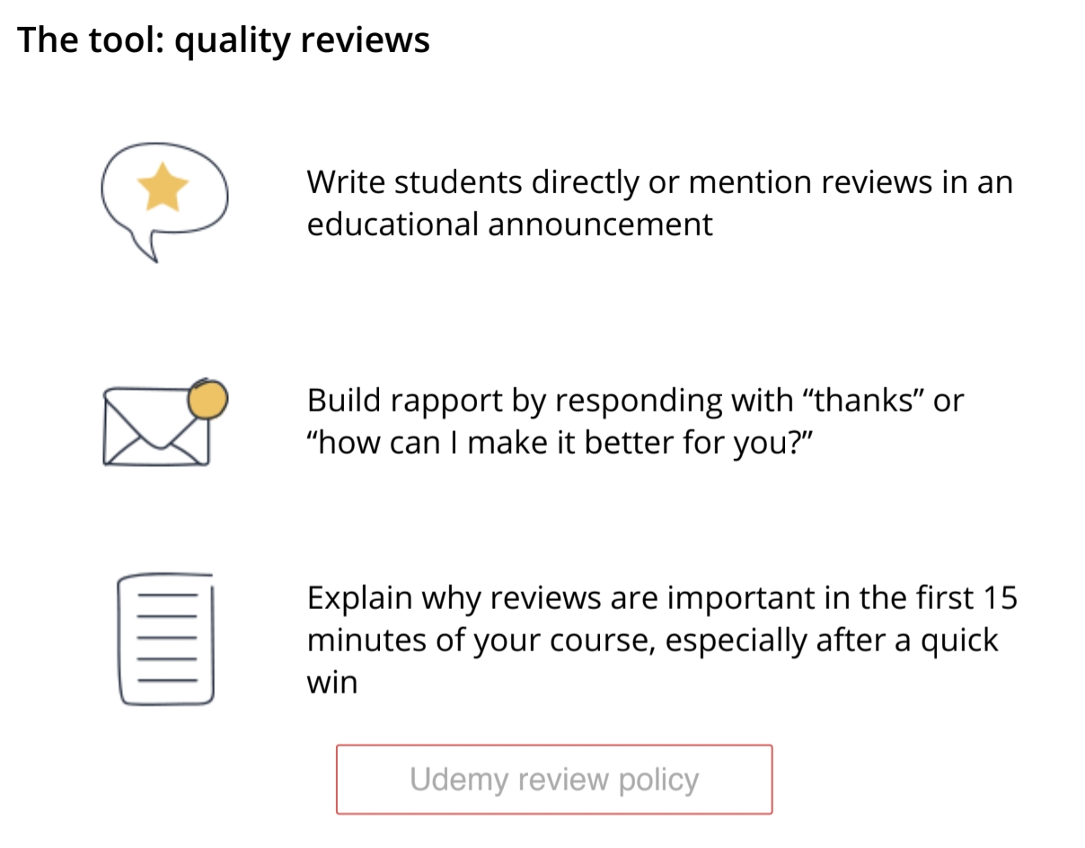The image size is (1085, 848).
Task: Open the Udemy review policy button
Action: [x=554, y=779]
